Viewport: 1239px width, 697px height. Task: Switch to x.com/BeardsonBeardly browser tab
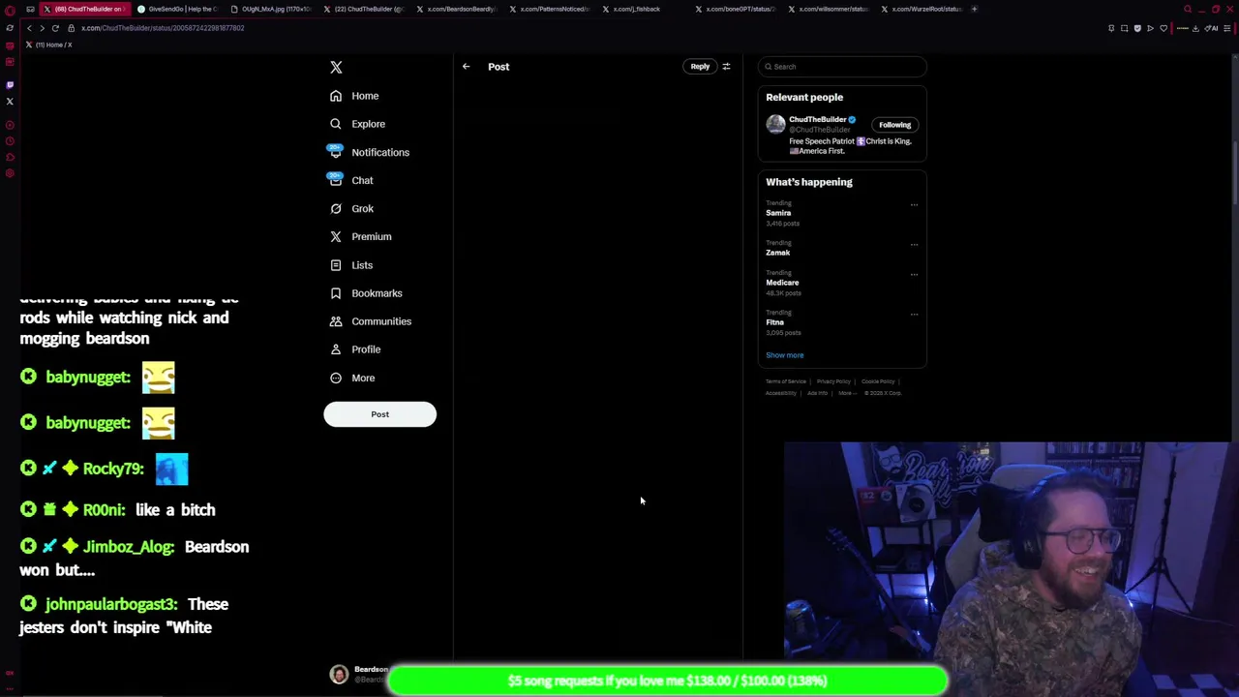(x=456, y=9)
